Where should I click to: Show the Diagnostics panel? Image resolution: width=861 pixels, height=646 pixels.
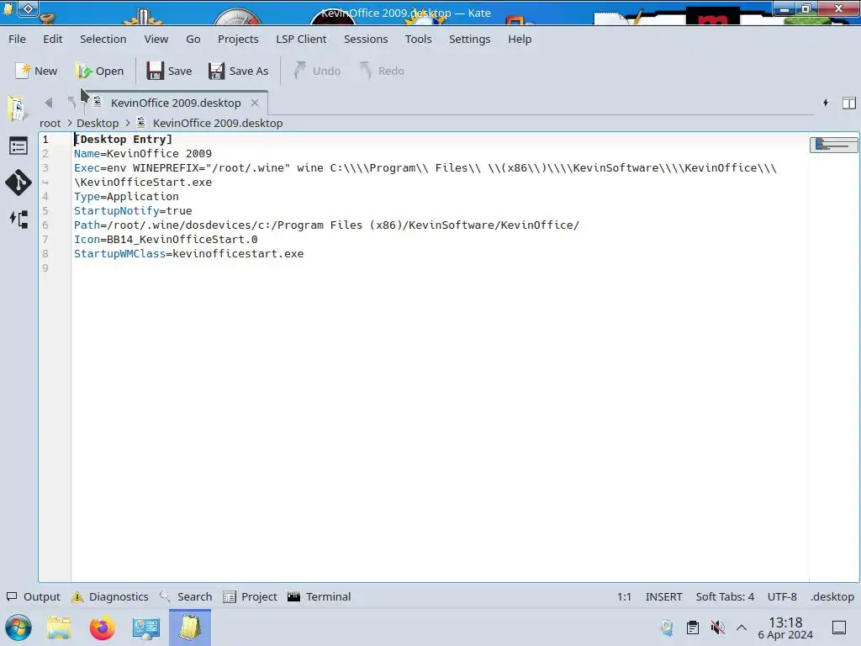tap(110, 596)
